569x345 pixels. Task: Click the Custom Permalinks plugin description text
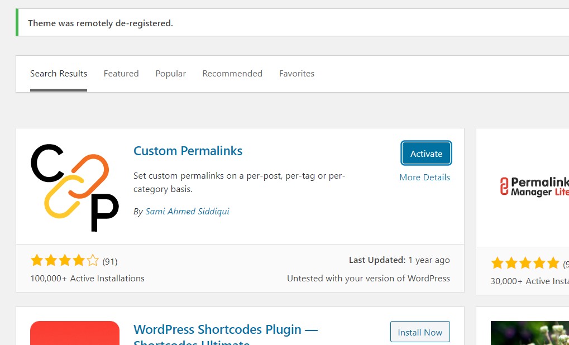click(x=239, y=183)
